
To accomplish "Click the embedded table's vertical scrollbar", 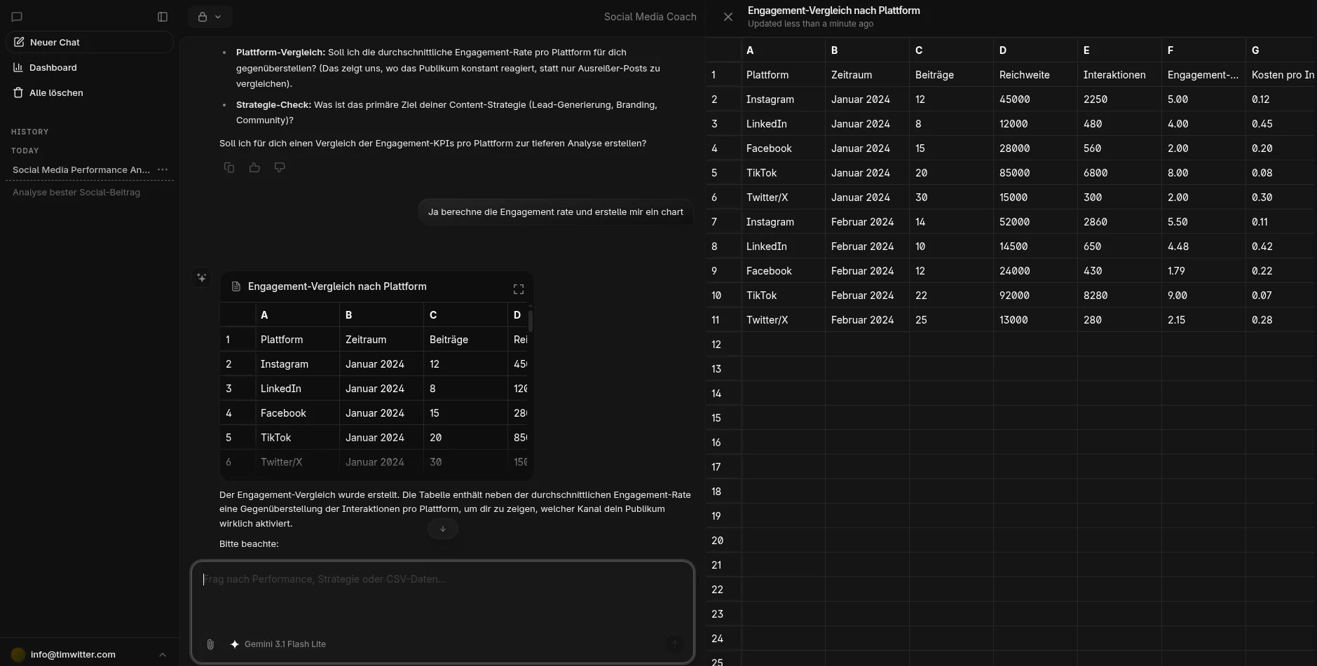I will pos(531,321).
